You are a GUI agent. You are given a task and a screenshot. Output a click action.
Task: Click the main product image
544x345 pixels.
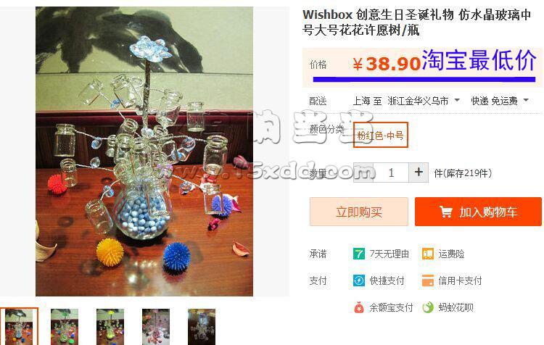pos(144,151)
